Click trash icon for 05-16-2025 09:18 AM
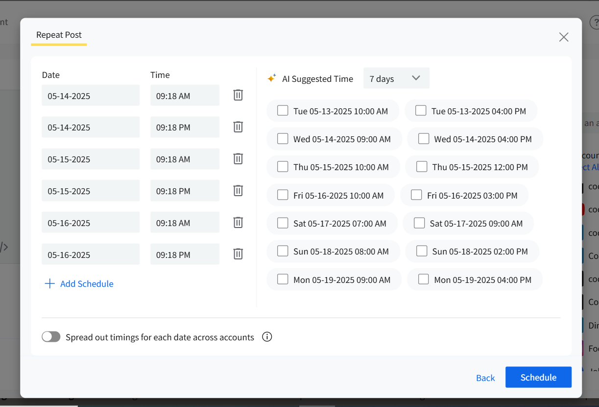Image resolution: width=599 pixels, height=407 pixels. pyautogui.click(x=238, y=223)
